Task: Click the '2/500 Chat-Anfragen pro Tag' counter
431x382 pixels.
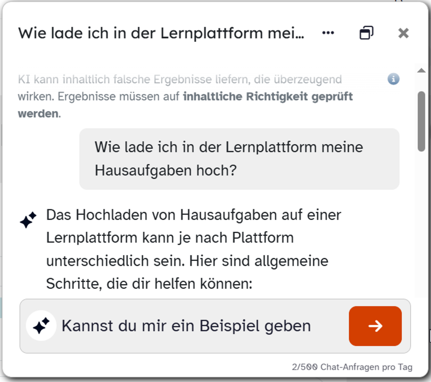Action: (x=352, y=367)
